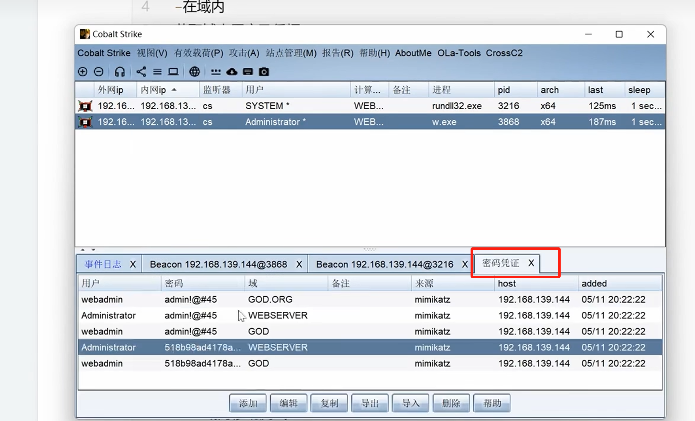Screen dimensions: 695x421
Task: Open the CrossC2 menu
Action: click(x=504, y=53)
